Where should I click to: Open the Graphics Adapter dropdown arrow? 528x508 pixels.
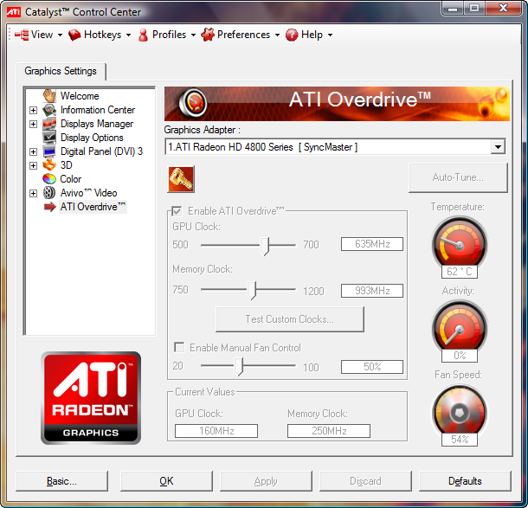(498, 147)
